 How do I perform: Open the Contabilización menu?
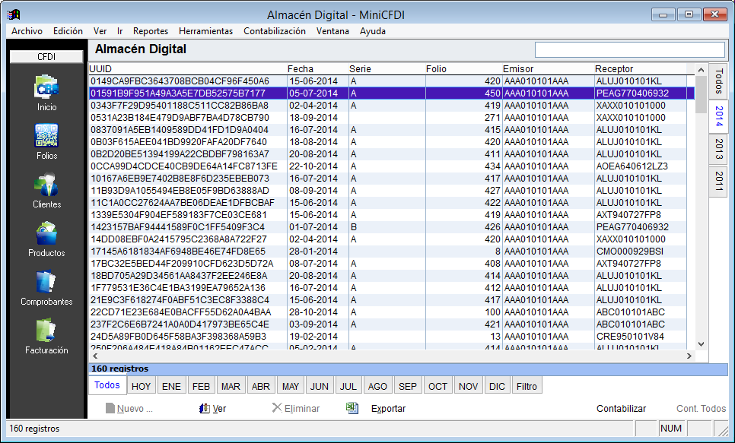tap(275, 31)
